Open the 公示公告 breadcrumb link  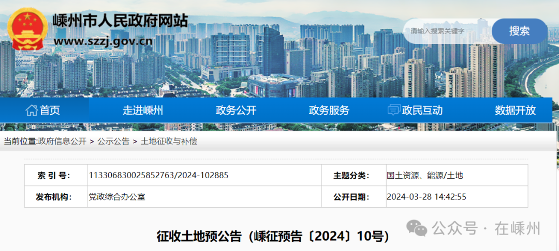coord(113,141)
